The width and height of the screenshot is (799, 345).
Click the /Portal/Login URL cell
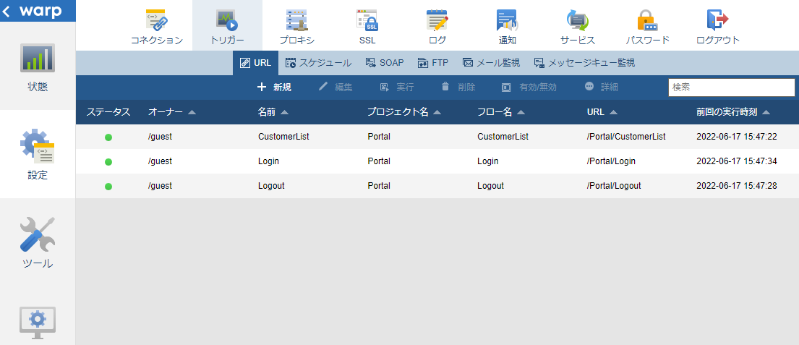pyautogui.click(x=611, y=161)
